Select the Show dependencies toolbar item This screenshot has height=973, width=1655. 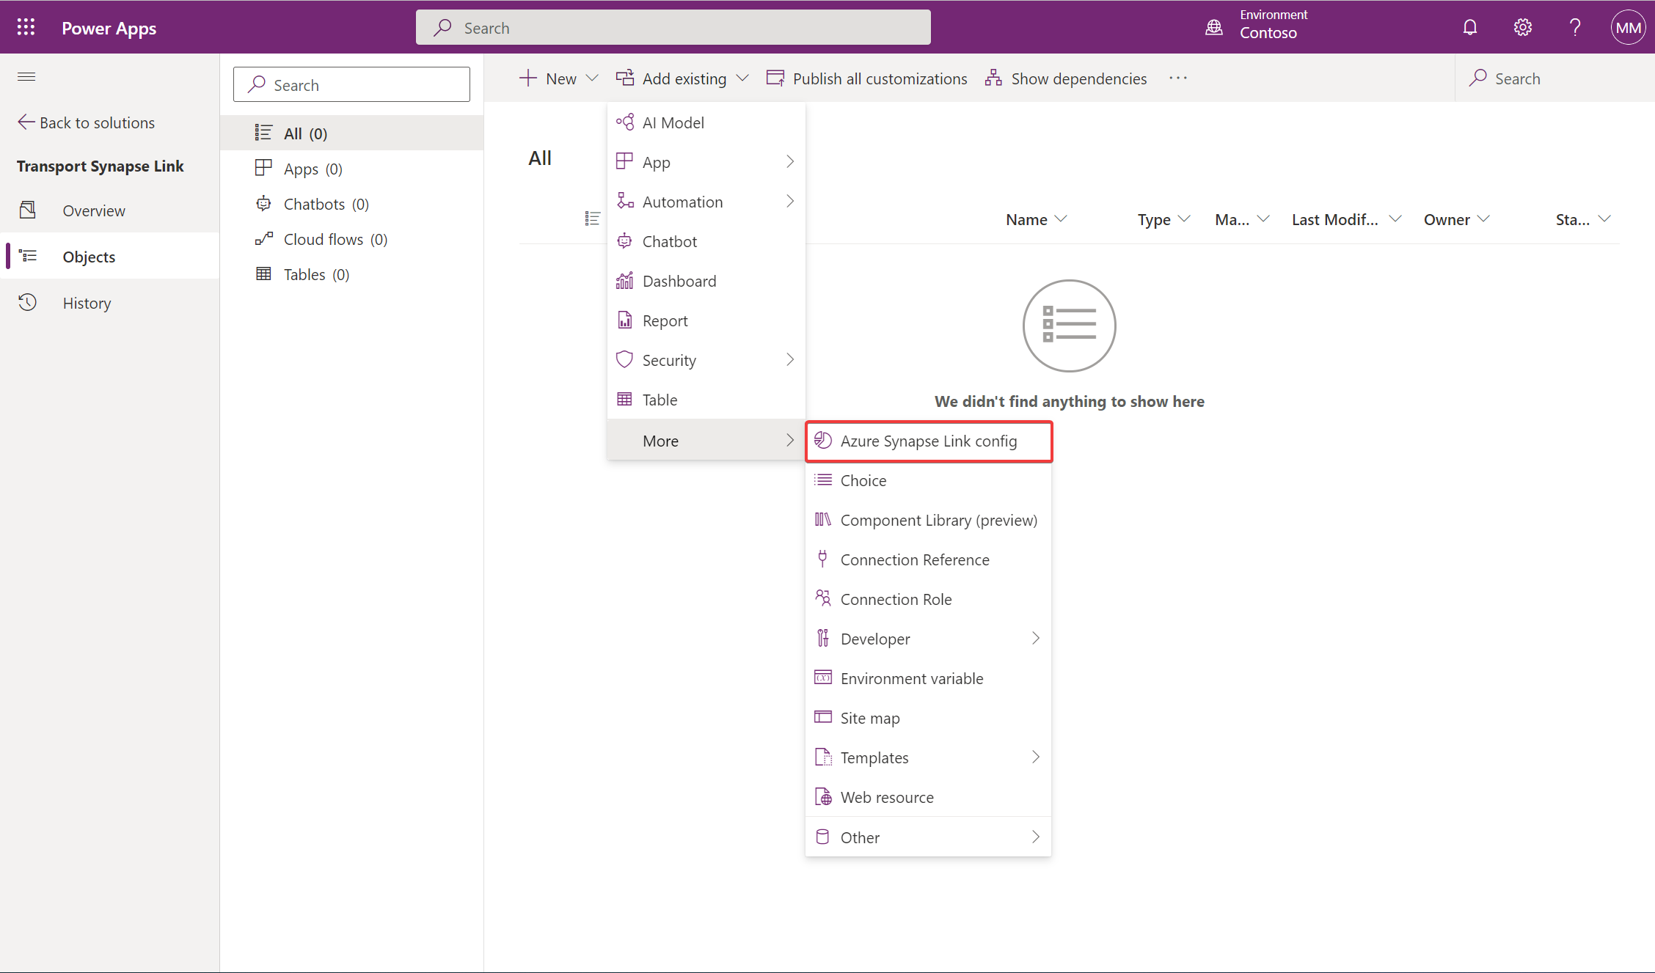pos(1067,78)
